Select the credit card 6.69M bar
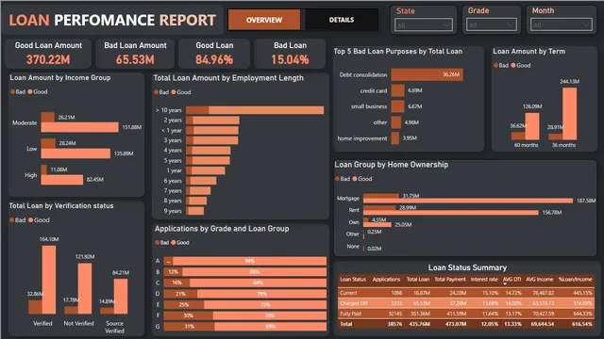The width and height of the screenshot is (604, 339). (x=397, y=90)
